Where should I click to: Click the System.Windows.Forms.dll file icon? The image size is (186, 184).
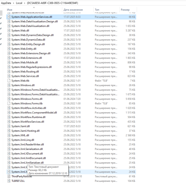(x=9, y=99)
